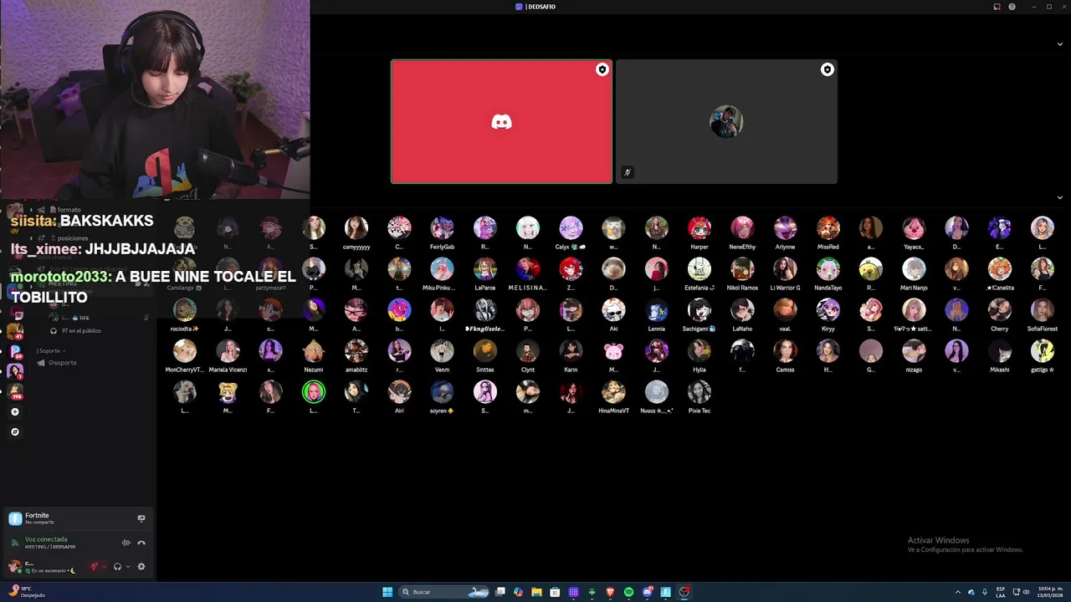
Task: Add a server with the plus icon
Action: (14, 412)
